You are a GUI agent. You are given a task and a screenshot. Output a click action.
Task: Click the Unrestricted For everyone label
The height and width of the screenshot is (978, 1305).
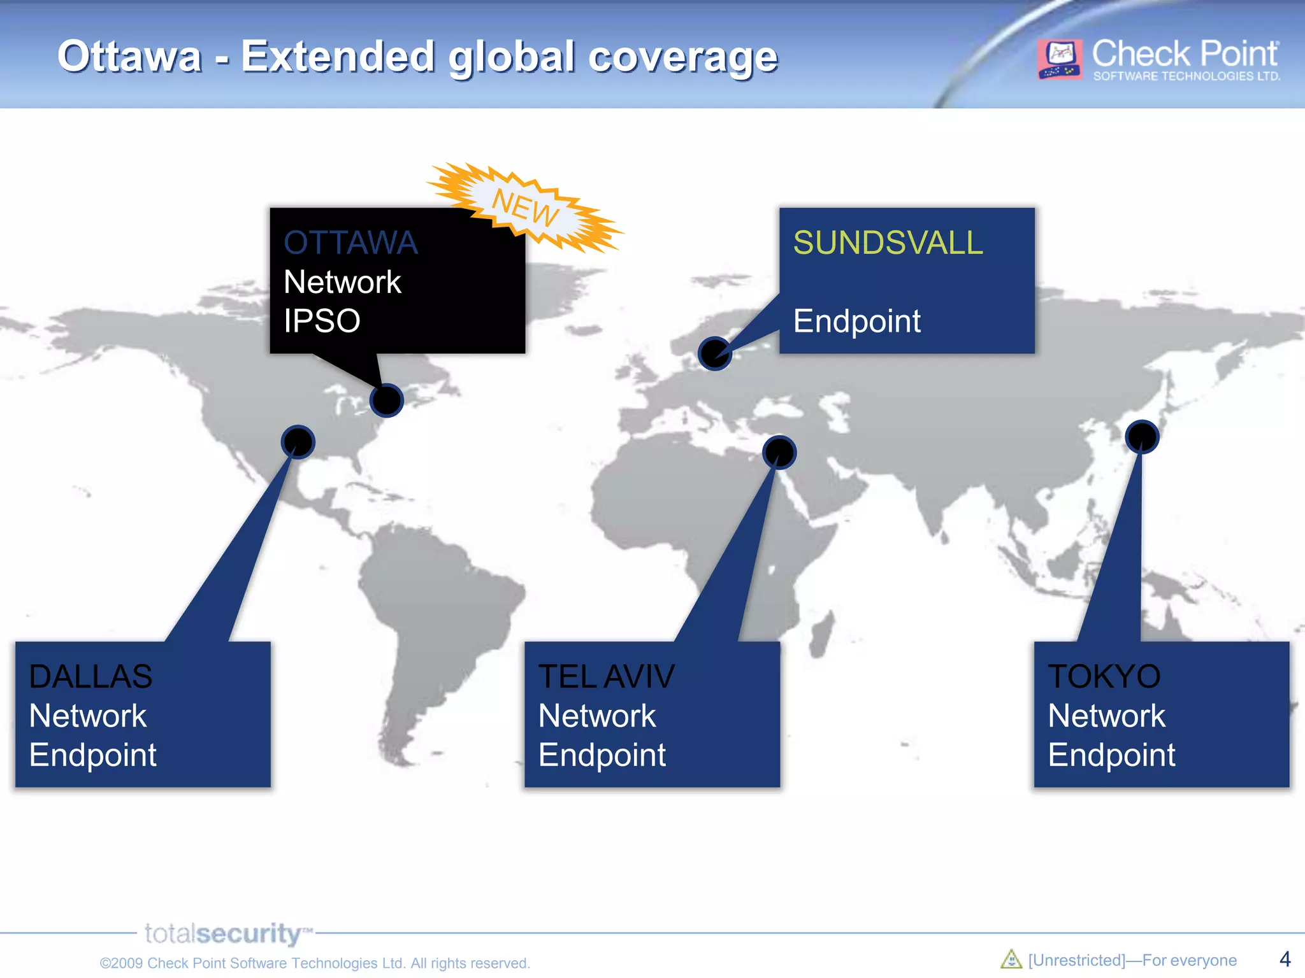(x=1132, y=960)
